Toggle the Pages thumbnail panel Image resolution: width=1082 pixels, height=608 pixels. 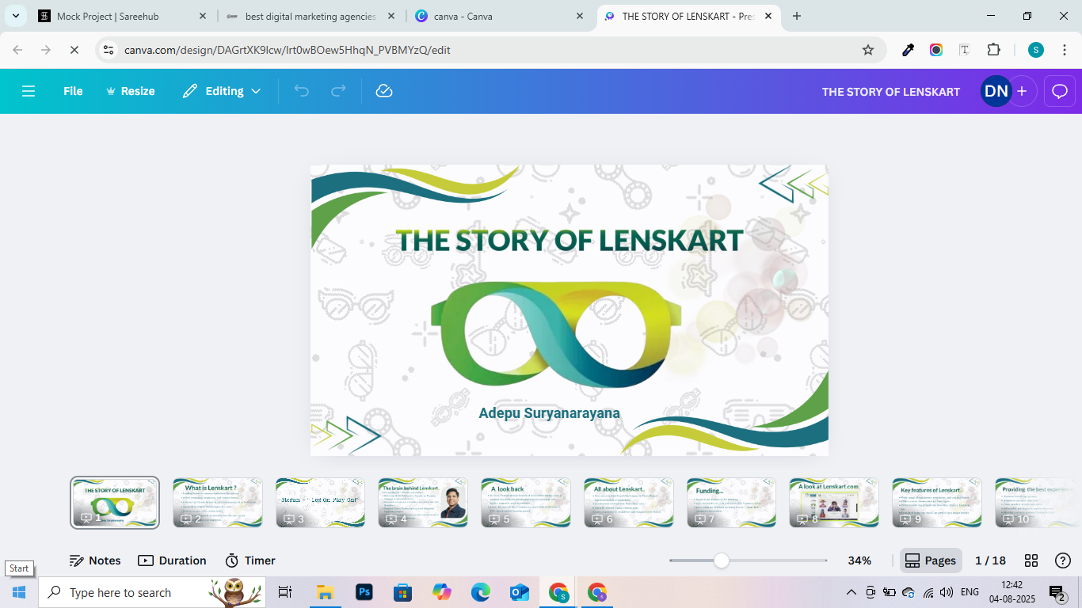(x=931, y=560)
